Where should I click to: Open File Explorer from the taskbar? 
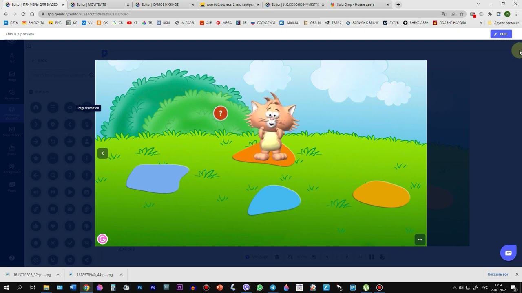click(x=46, y=288)
